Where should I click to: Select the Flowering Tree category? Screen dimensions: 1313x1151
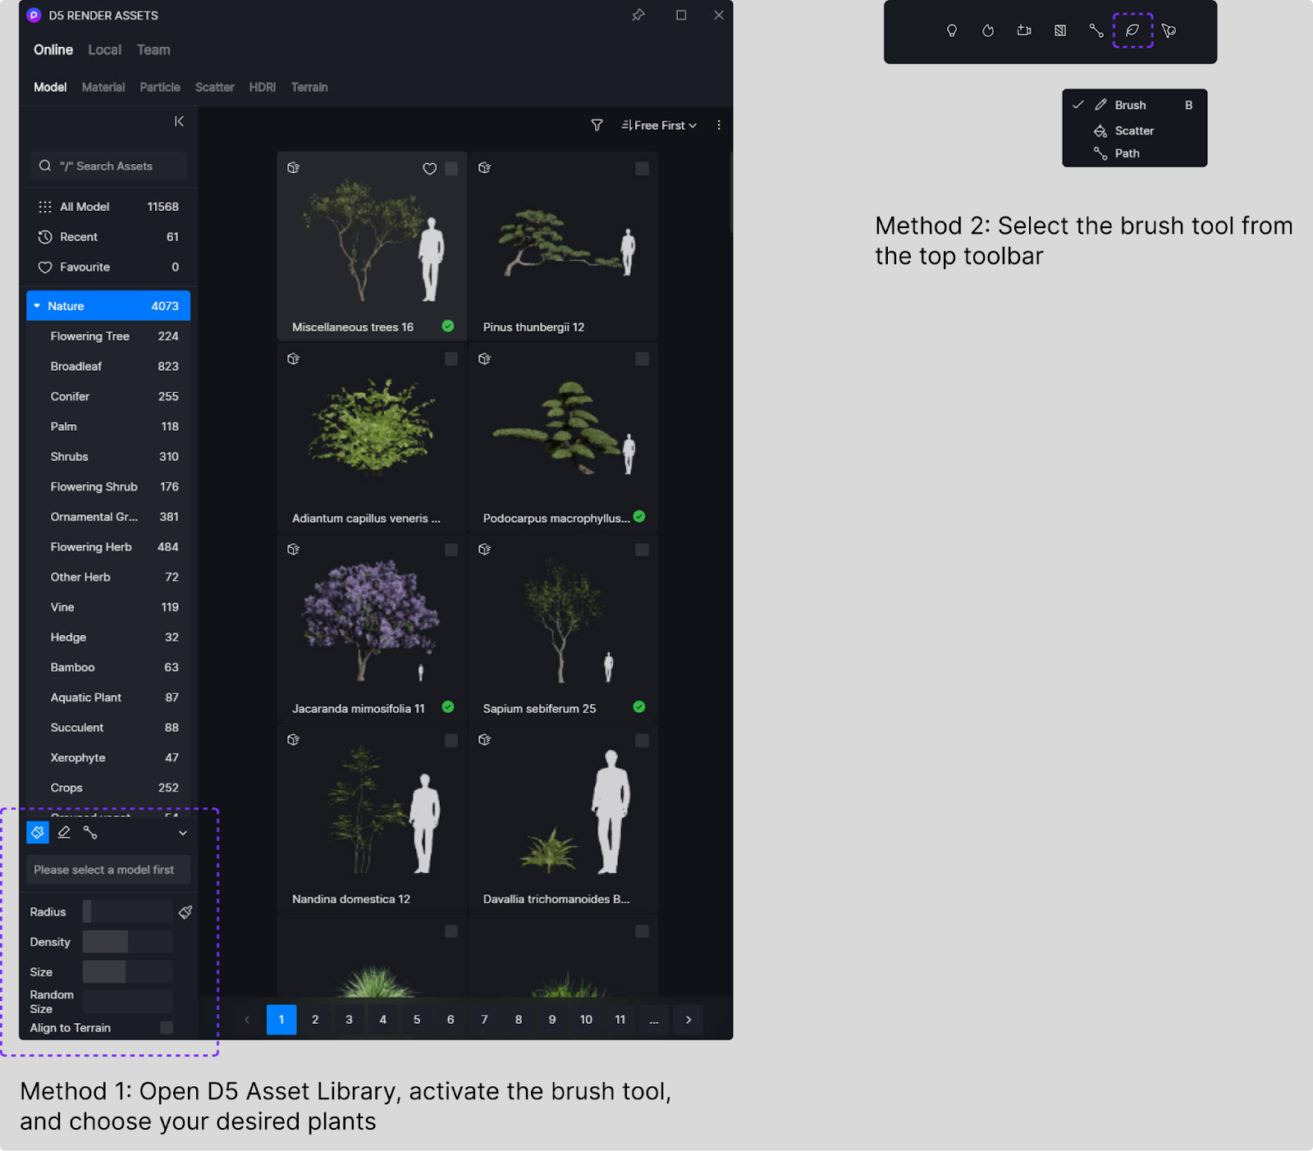[108, 336]
